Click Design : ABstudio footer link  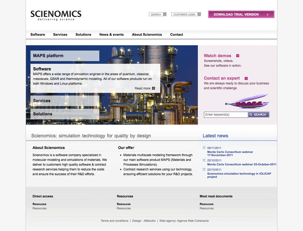[144, 221]
